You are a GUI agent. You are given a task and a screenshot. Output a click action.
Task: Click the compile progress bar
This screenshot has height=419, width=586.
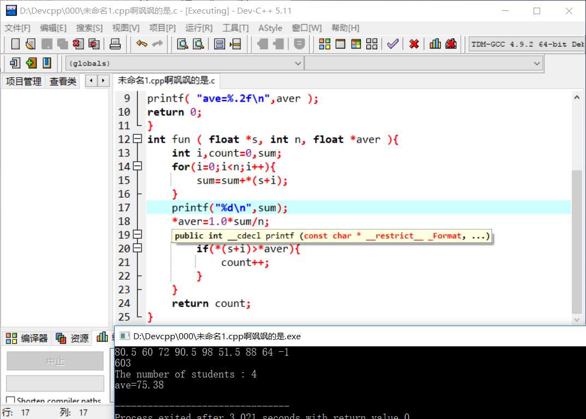pyautogui.click(x=55, y=383)
